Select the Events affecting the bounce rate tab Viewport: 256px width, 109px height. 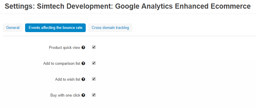click(x=55, y=28)
